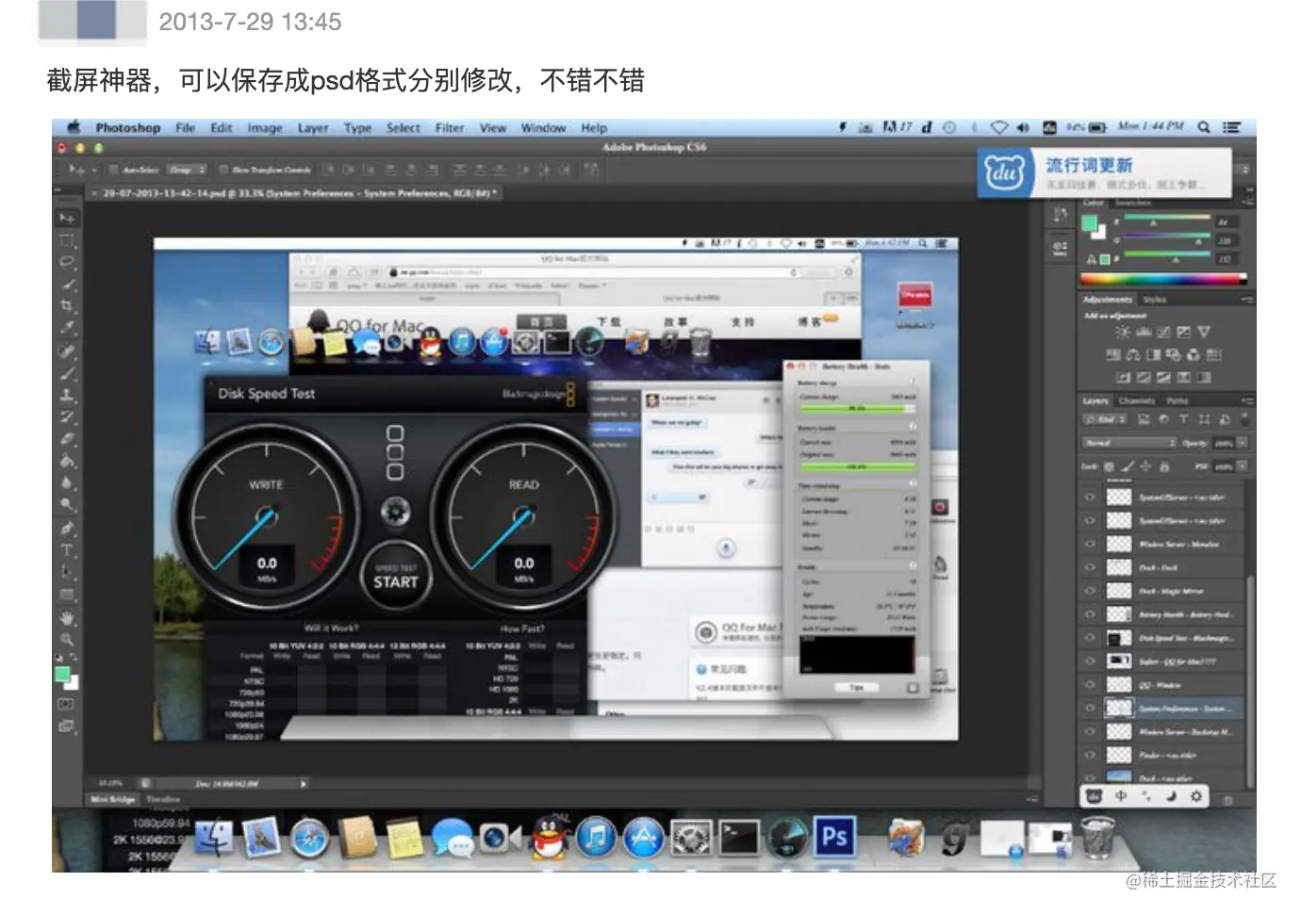Screen dimensions: 1301x914
Task: Click the green foreground color swatch
Action: (x=61, y=675)
